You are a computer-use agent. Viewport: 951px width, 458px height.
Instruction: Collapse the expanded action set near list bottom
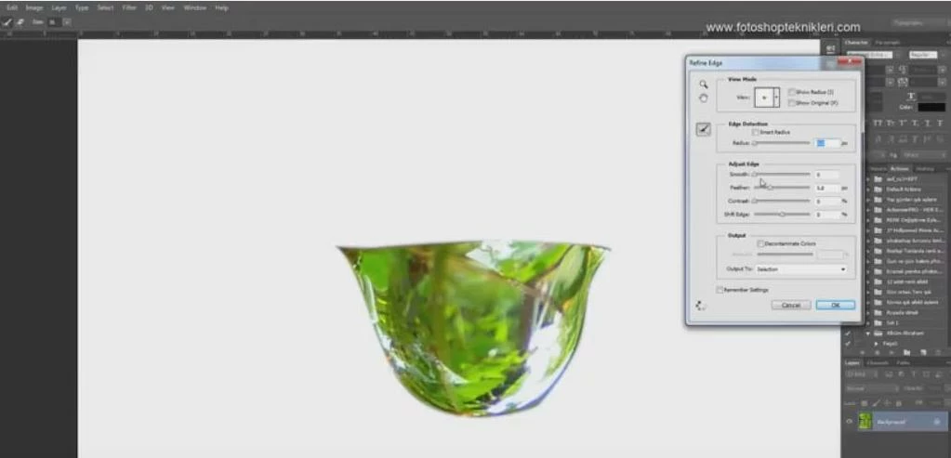pyautogui.click(x=868, y=334)
